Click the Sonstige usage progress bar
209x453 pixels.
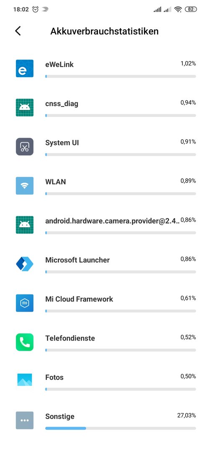(121, 428)
